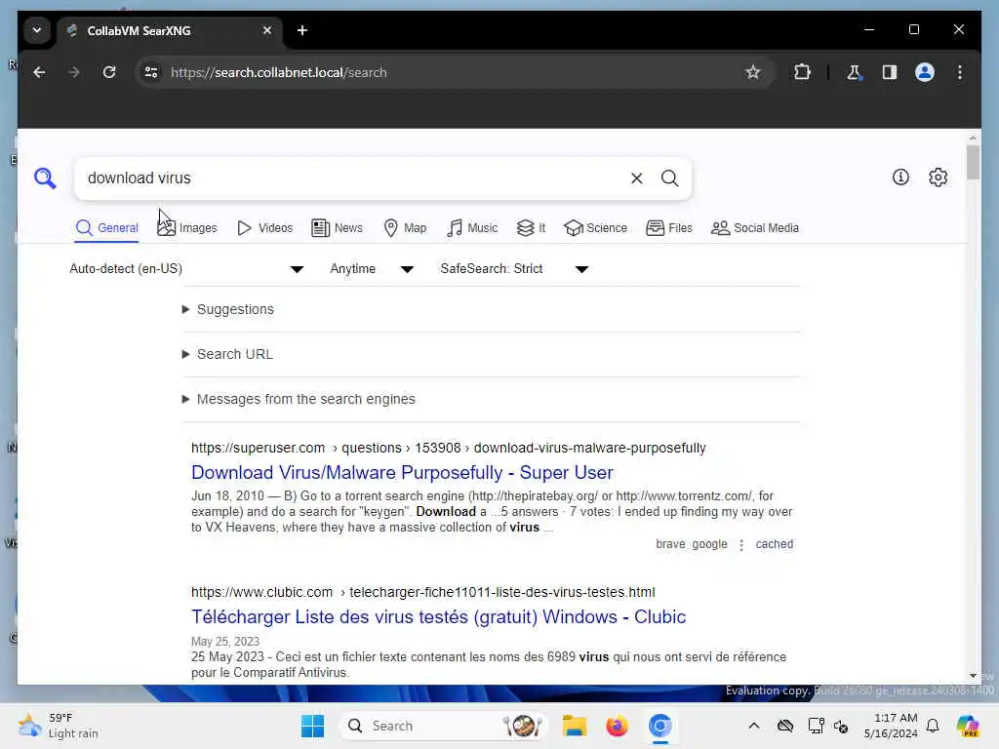Switch to the General category tab
The height and width of the screenshot is (749, 999).
click(x=106, y=228)
